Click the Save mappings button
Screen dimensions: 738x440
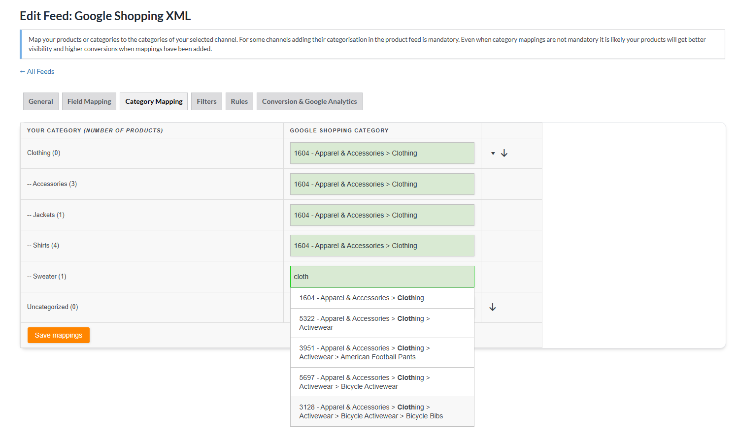point(59,335)
